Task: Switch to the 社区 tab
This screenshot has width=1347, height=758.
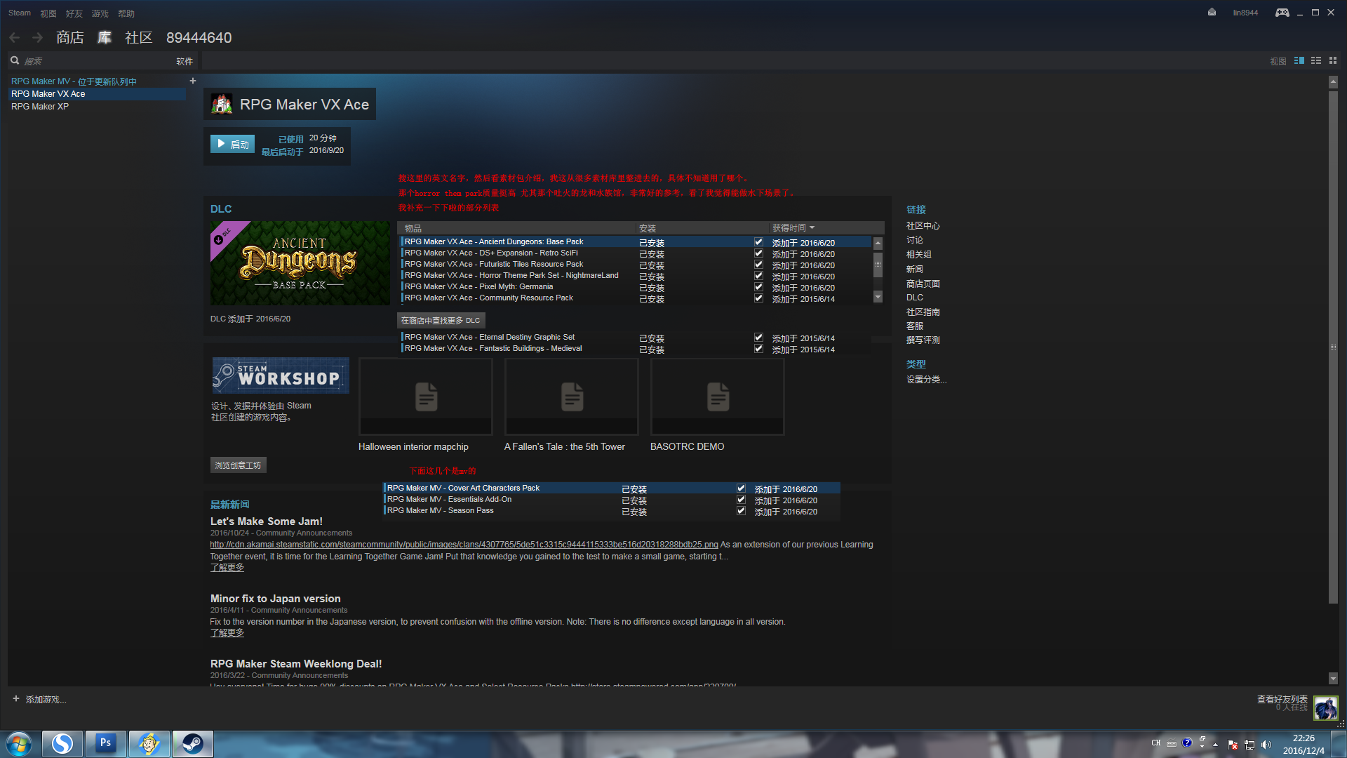Action: 139,38
